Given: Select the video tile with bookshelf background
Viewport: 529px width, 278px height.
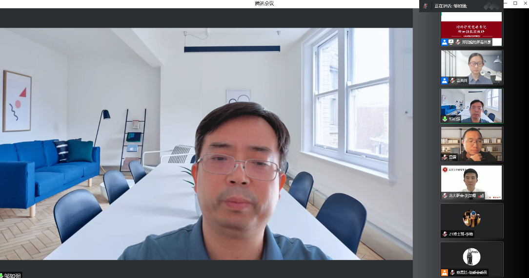Looking at the screenshot, I should 471,144.
